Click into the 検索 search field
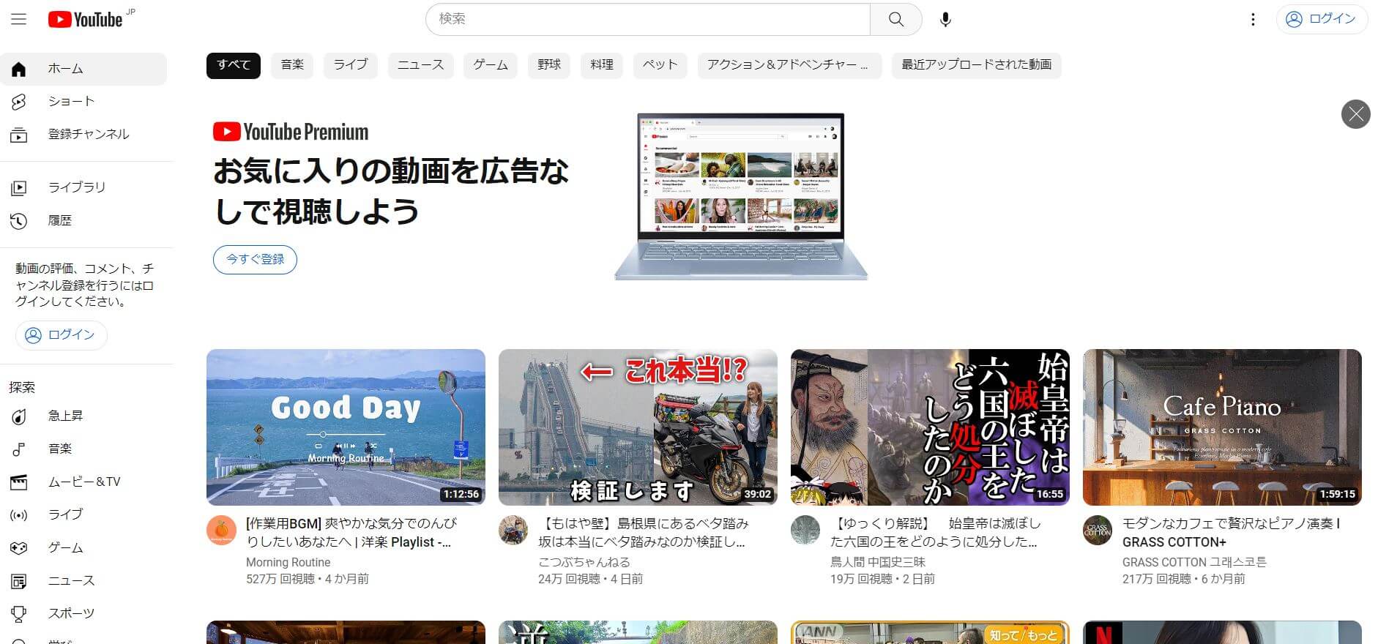The height and width of the screenshot is (644, 1378). point(647,19)
